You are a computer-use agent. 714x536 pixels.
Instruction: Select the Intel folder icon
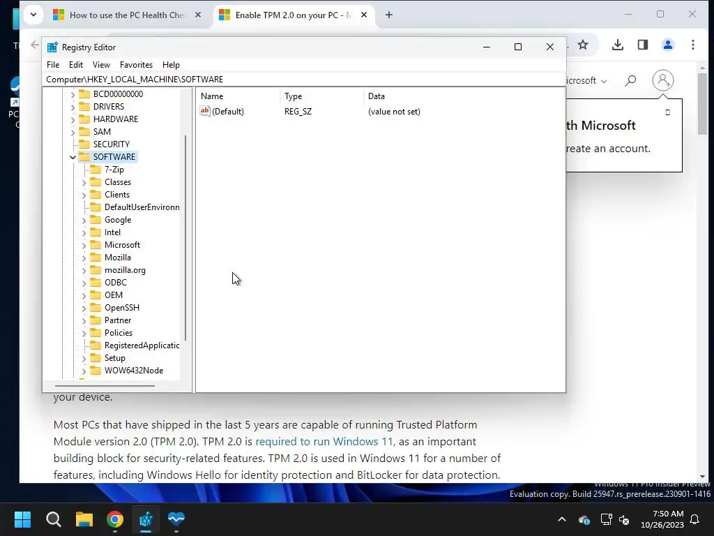point(96,232)
